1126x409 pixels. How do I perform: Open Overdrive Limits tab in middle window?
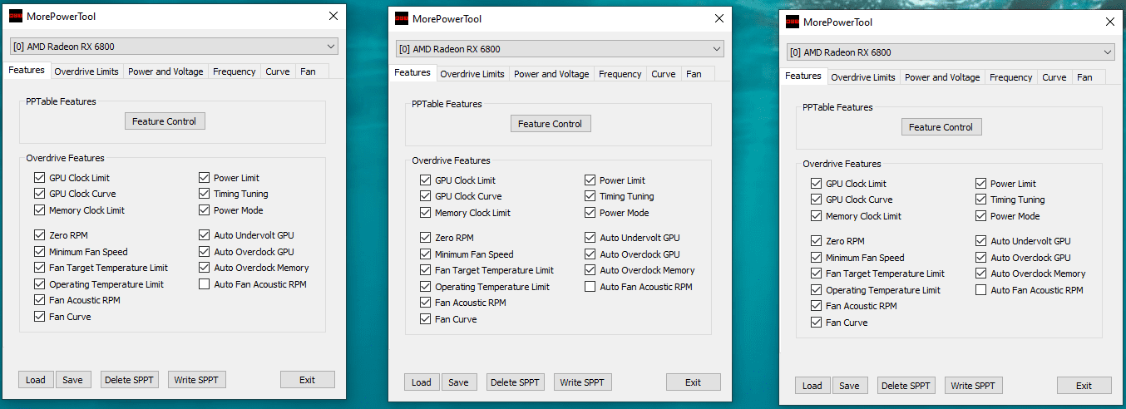coord(472,74)
